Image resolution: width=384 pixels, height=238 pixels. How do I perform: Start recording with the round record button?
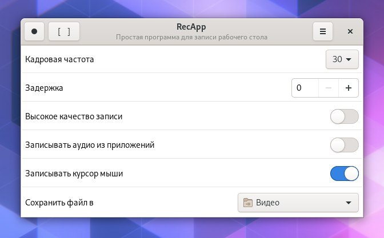point(34,31)
